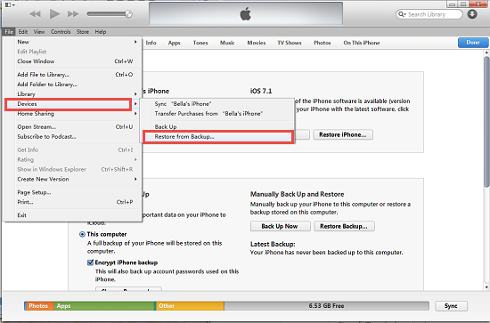Open the Edit menu

click(x=23, y=32)
